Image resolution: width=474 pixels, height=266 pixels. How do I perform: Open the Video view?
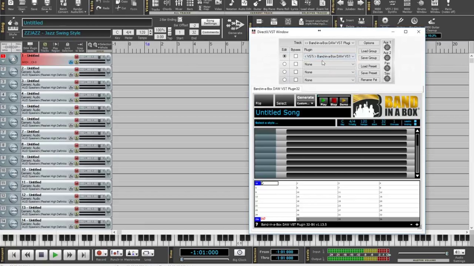click(218, 5)
